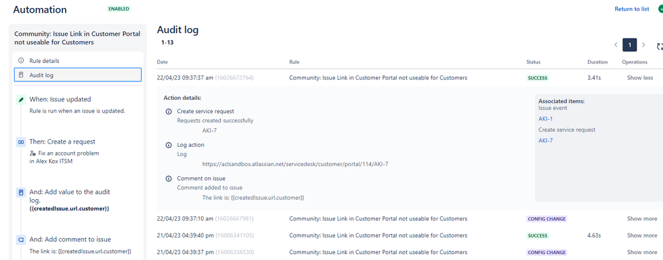This screenshot has width=663, height=260.
Task: Click page number 1 button
Action: 630,45
